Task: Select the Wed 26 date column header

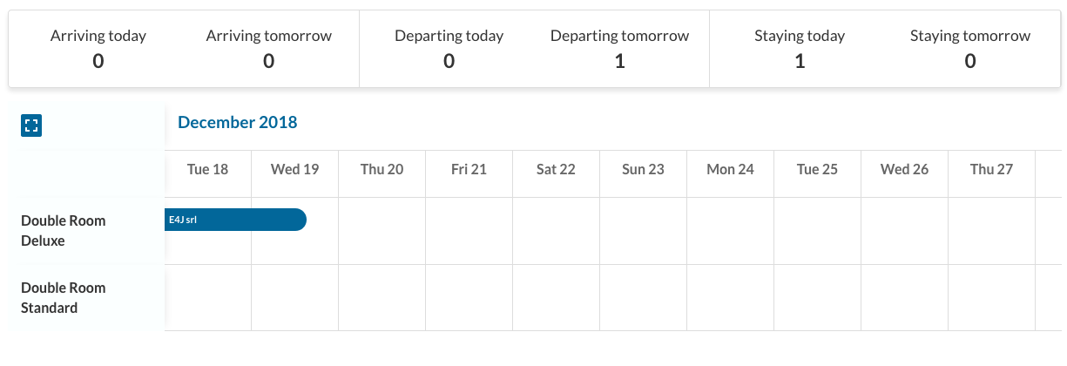Action: 904,169
